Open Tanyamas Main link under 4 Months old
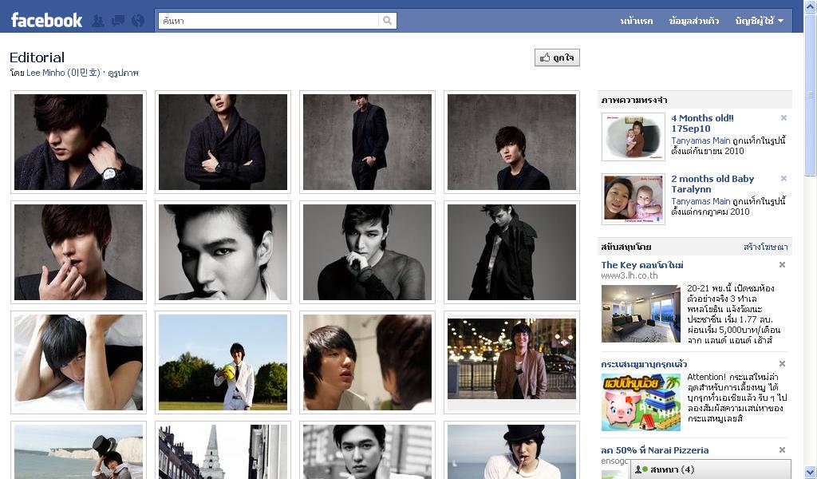Viewport: 817px width, 479px height. [x=701, y=141]
